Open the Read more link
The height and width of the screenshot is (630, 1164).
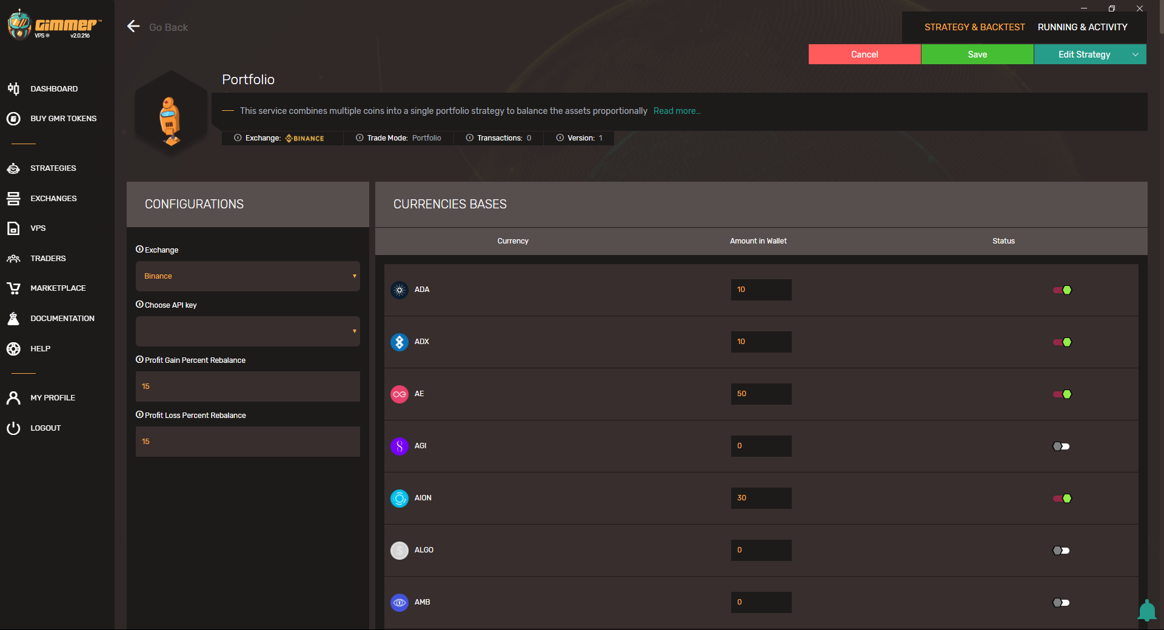pos(677,111)
